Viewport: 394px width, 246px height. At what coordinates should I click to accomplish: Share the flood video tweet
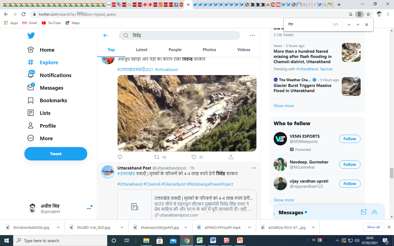pos(231,157)
